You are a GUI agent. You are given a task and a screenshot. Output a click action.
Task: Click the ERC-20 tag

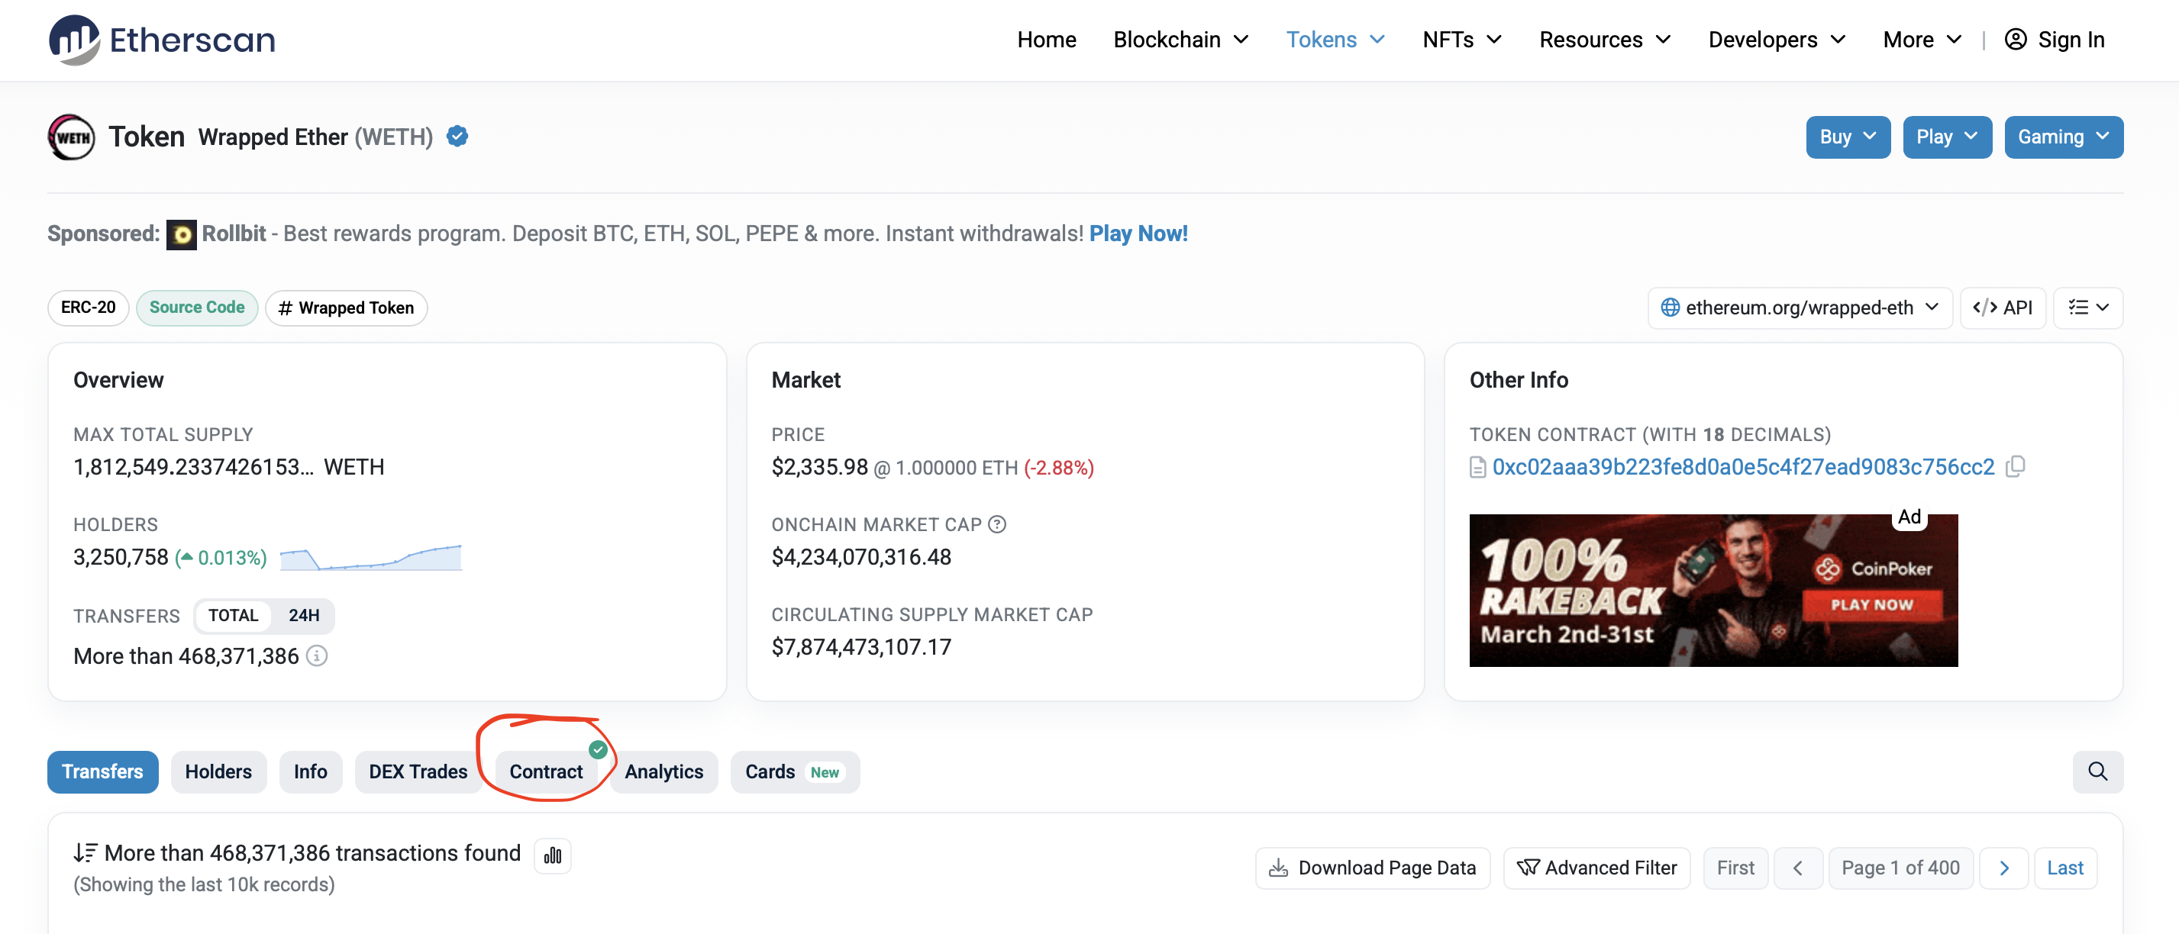[88, 308]
